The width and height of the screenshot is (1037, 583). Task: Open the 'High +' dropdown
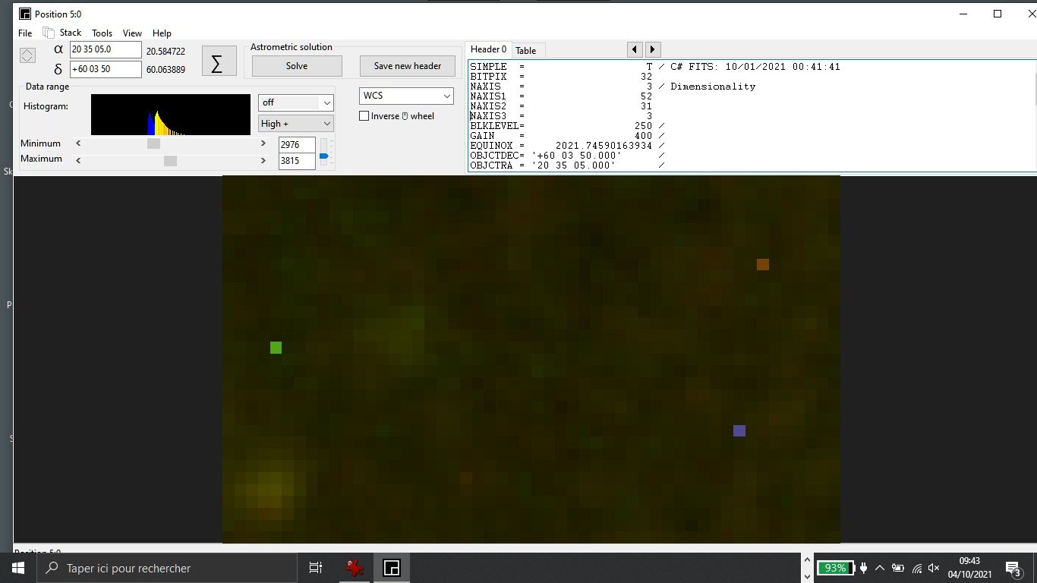296,123
